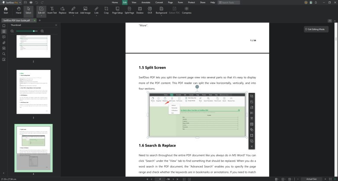Open Page Setup
Screen dimensions: 338x181
click(x=117, y=10)
